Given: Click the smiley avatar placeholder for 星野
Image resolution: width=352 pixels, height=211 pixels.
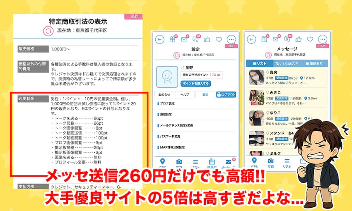Looking at the screenshot, I should point(168,77).
